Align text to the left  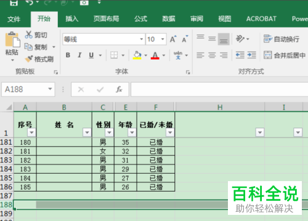pyautogui.click(x=200, y=55)
